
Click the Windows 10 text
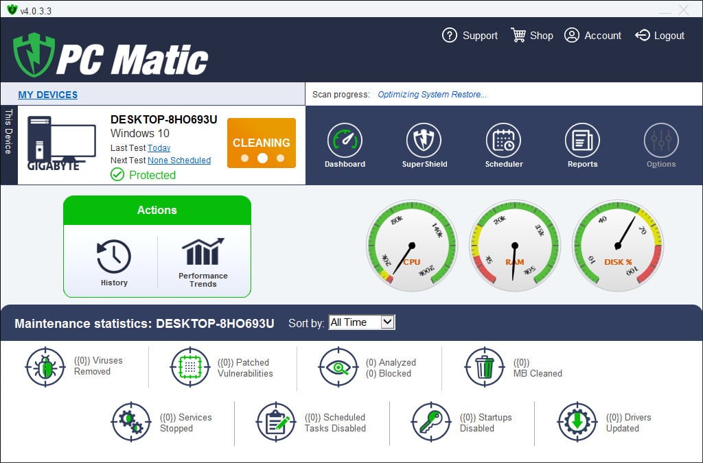[139, 133]
